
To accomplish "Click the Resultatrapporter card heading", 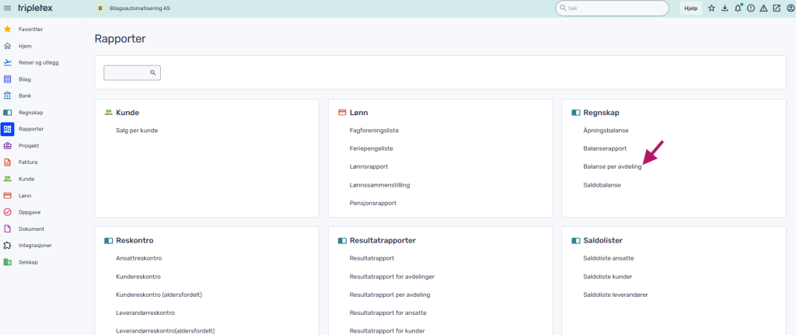I will tap(382, 241).
